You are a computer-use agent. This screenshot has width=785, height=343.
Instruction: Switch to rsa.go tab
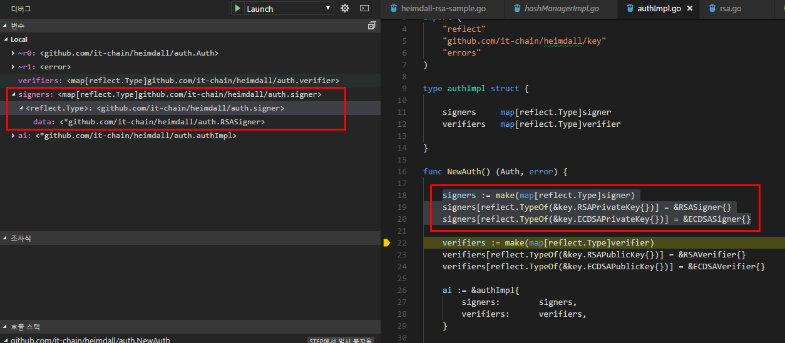pos(731,9)
